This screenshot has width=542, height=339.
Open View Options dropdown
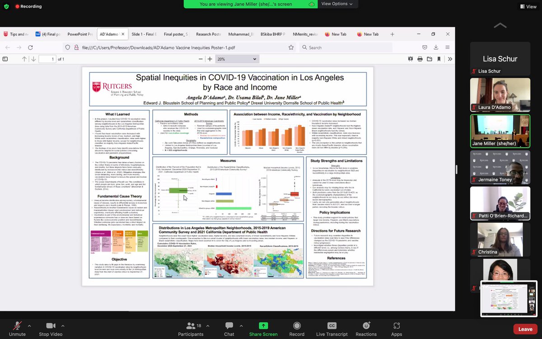(337, 4)
